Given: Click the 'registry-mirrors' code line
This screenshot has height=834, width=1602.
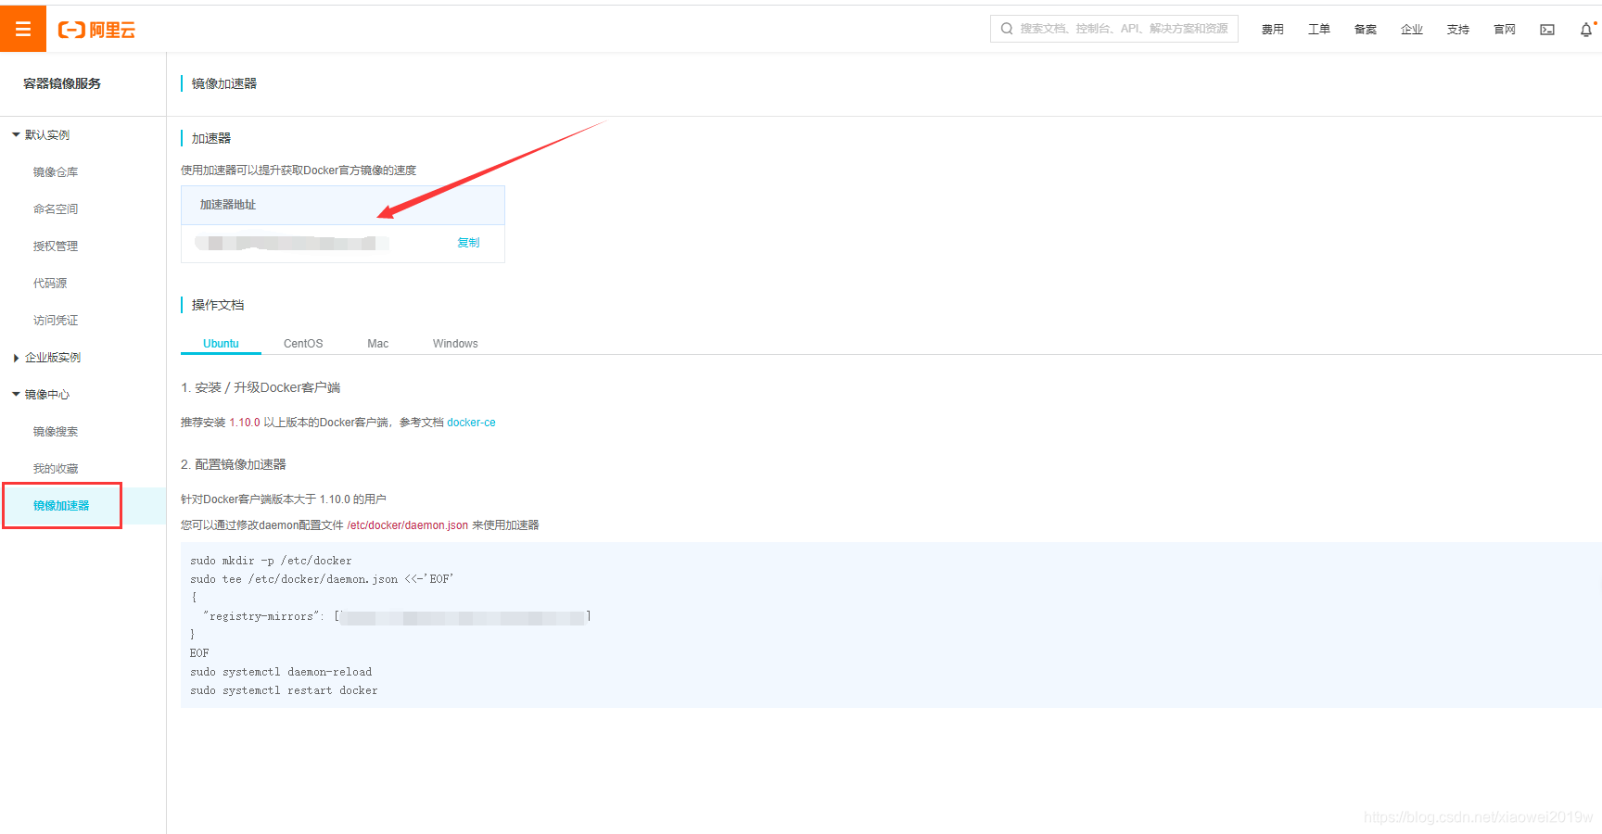Looking at the screenshot, I should coord(397,616).
